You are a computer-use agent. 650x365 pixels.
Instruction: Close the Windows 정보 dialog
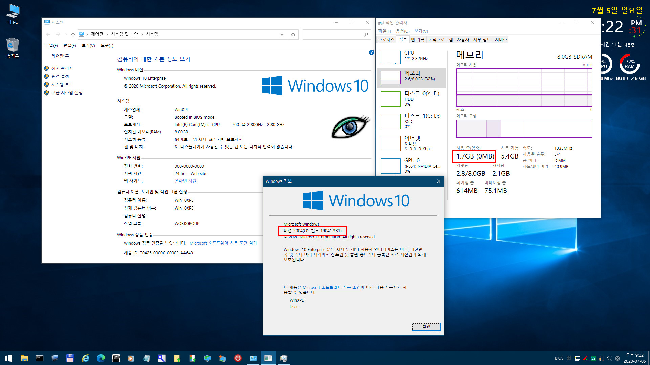point(438,181)
